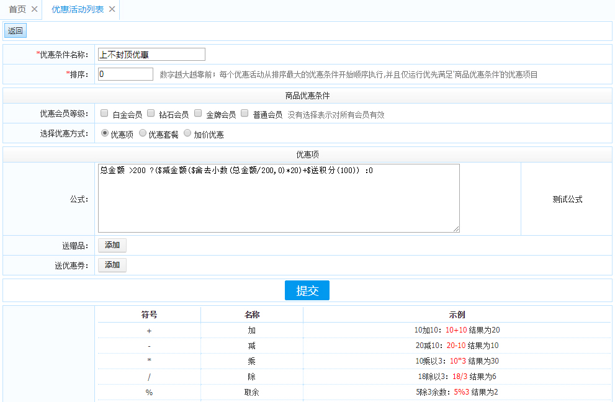Image resolution: width=615 pixels, height=402 pixels.
Task: Click the 返回 button
Action: [16, 30]
